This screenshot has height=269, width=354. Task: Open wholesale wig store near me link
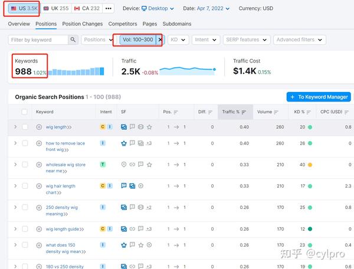click(65, 168)
